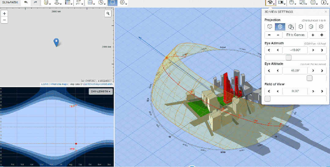Open the 3D model building menu
330x167 pixels.
point(46,2)
